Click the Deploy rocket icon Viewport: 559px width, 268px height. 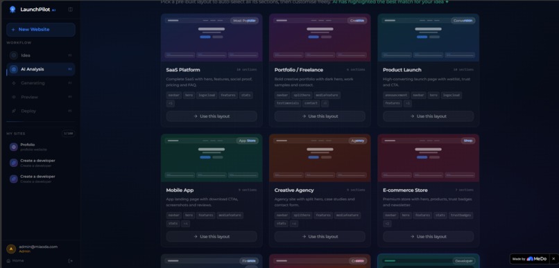click(x=14, y=111)
